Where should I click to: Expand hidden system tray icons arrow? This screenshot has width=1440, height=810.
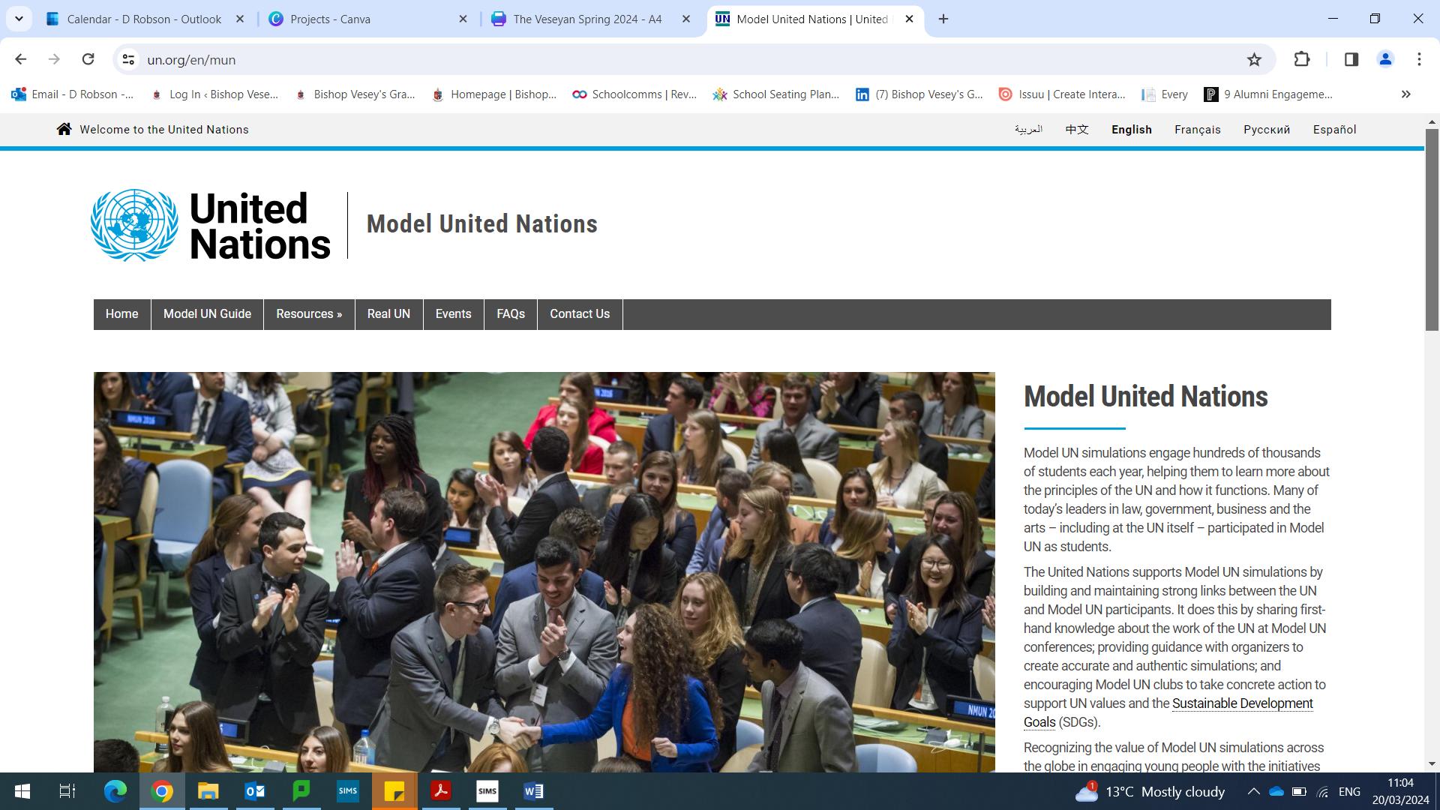point(1253,791)
